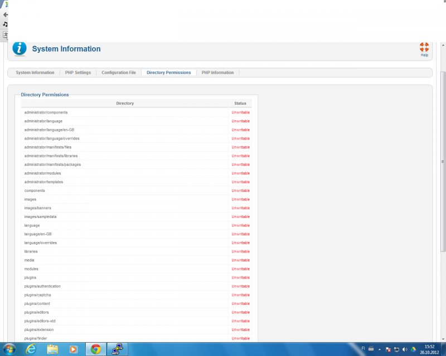This screenshot has height=356, width=446.
Task: Open the volume speaker tray icon
Action: (x=405, y=349)
